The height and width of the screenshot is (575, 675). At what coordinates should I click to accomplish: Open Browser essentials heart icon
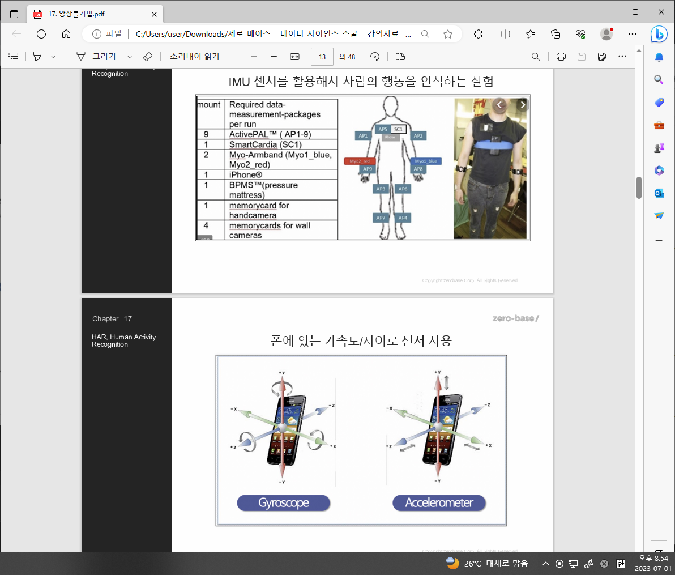point(580,34)
